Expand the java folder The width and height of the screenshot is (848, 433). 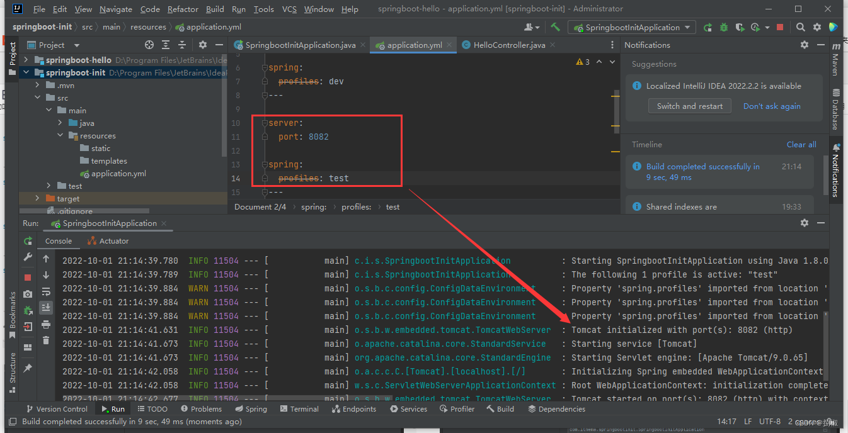(60, 123)
